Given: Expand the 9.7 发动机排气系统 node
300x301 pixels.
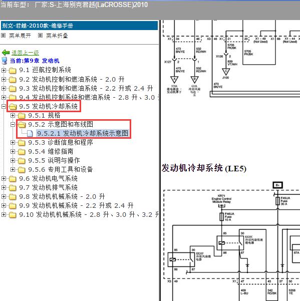Looking at the screenshot, I should pyautogui.click(x=4, y=187).
